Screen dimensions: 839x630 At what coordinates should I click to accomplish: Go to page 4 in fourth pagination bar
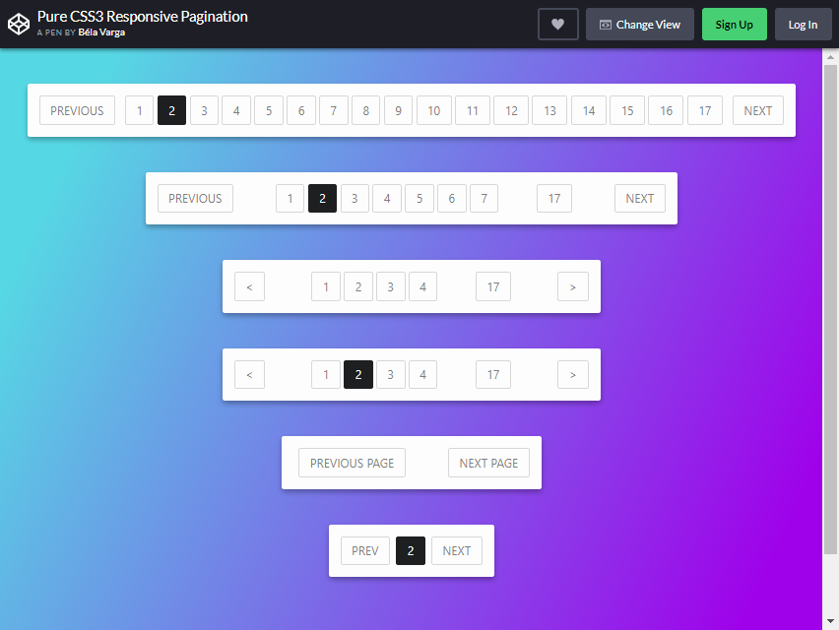422,374
